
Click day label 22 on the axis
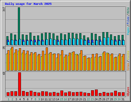(x=88, y=99)
